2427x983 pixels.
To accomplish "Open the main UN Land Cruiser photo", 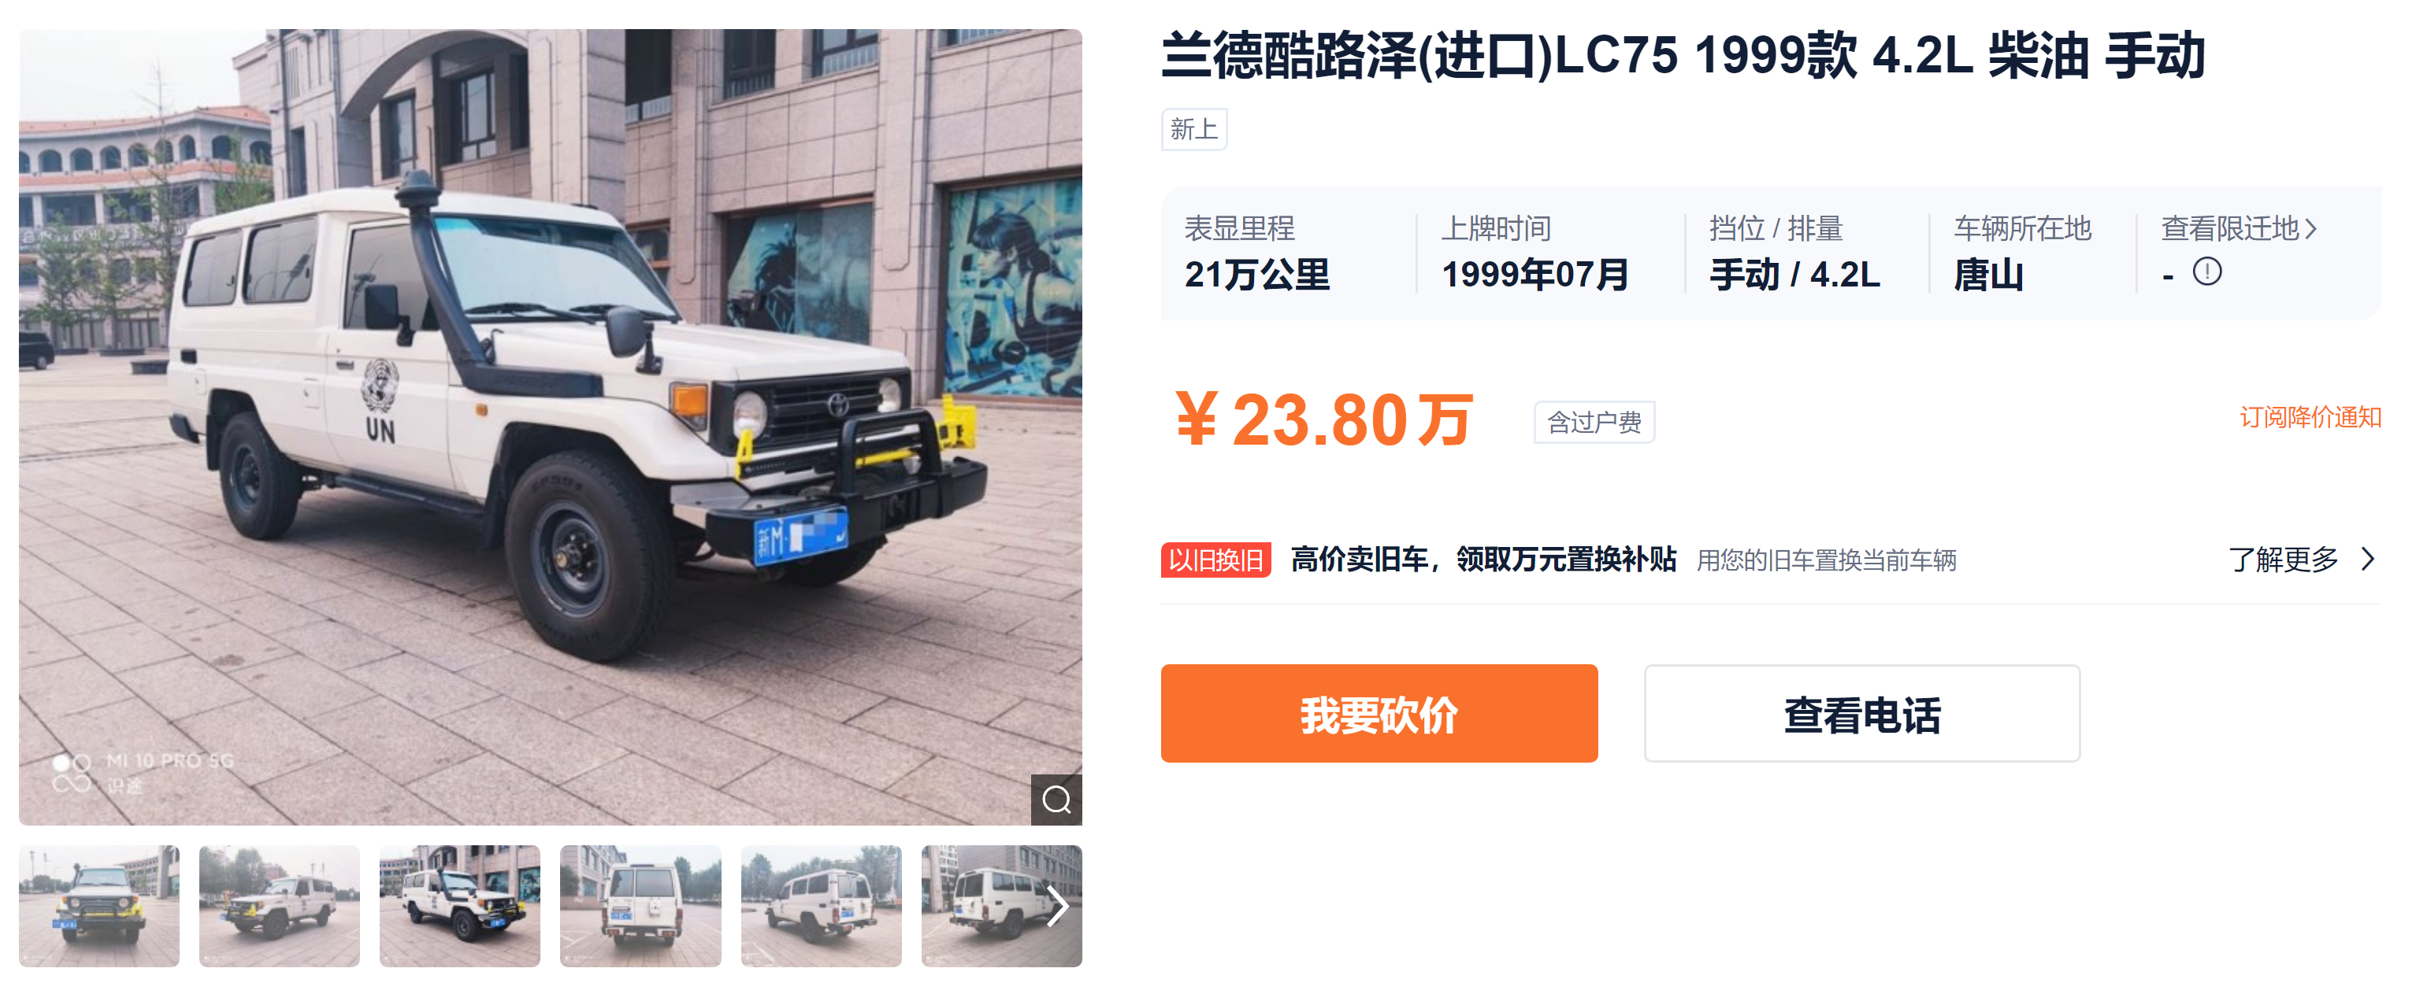I will click(x=550, y=427).
